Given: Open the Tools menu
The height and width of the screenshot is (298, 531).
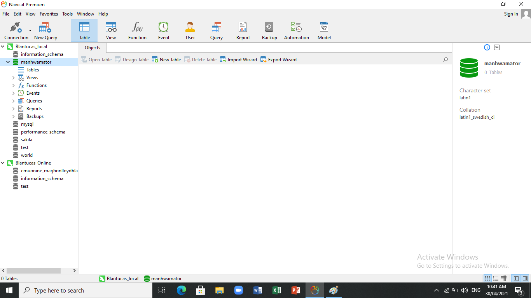Looking at the screenshot, I should pyautogui.click(x=67, y=14).
